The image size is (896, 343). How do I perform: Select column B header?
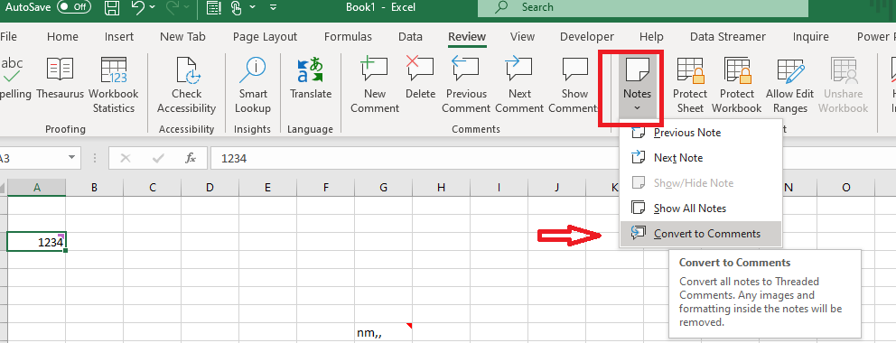click(x=94, y=187)
